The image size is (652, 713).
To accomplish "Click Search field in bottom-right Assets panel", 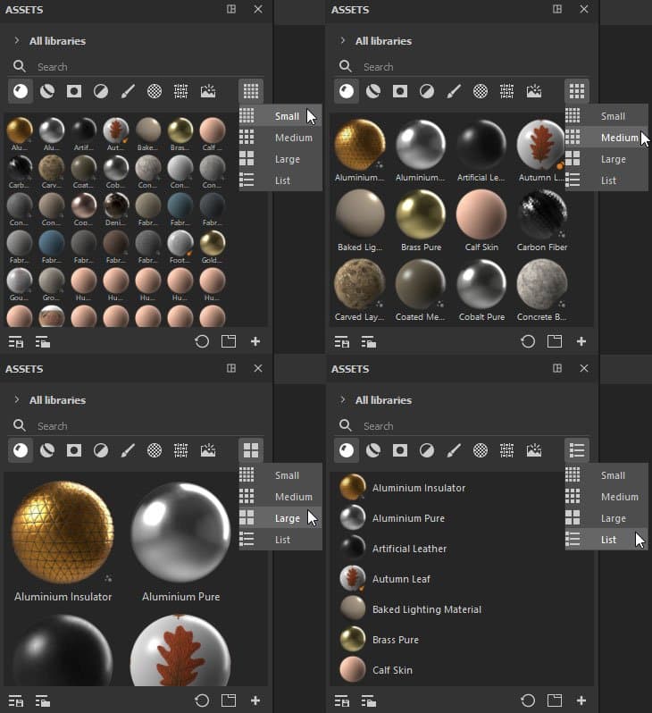I will 463,426.
